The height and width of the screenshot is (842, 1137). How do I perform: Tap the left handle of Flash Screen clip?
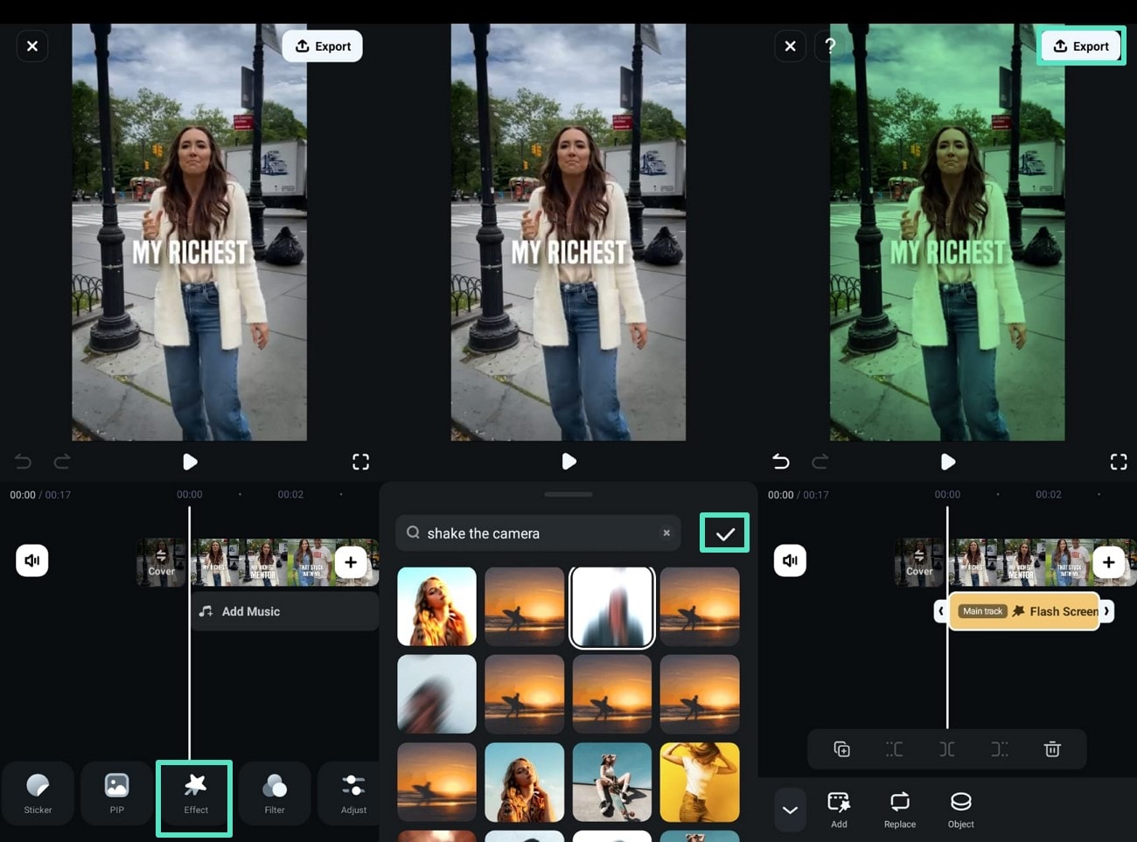(x=941, y=611)
